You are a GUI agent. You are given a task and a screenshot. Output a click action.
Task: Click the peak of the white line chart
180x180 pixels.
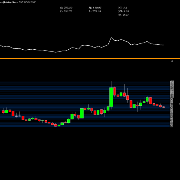click(111, 38)
